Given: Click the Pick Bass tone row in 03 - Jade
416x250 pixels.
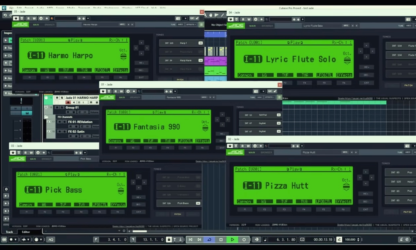Looking at the screenshot, I should (179, 203).
